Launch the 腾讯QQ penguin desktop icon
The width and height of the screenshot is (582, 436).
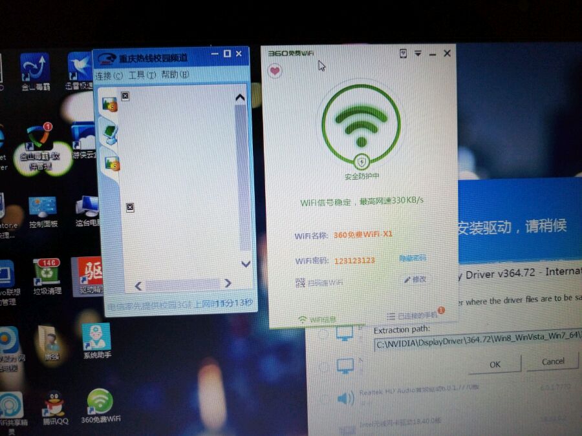55,408
